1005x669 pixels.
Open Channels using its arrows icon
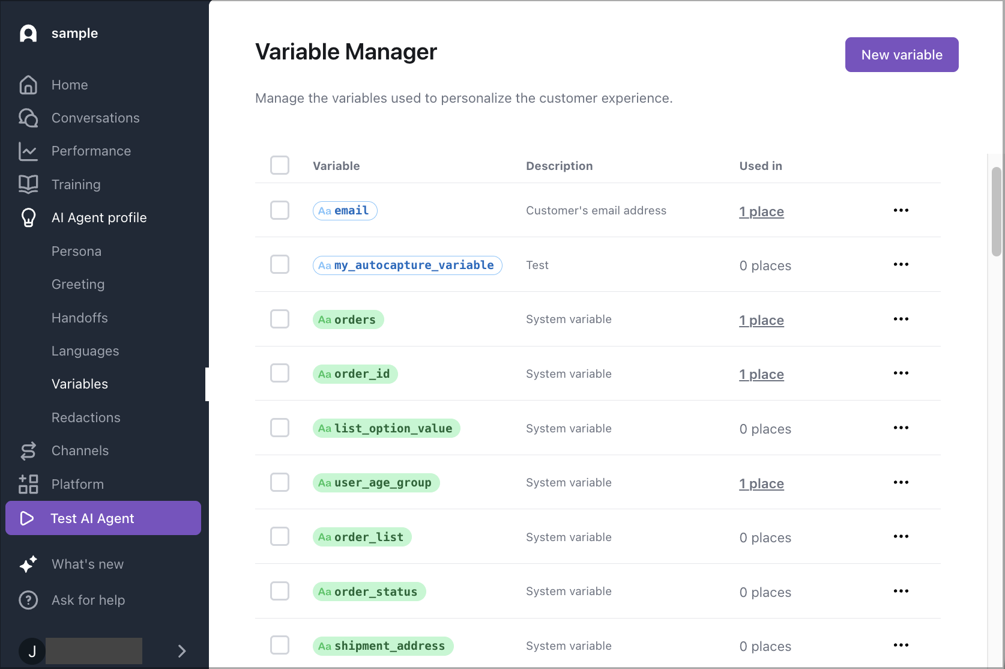pyautogui.click(x=28, y=450)
